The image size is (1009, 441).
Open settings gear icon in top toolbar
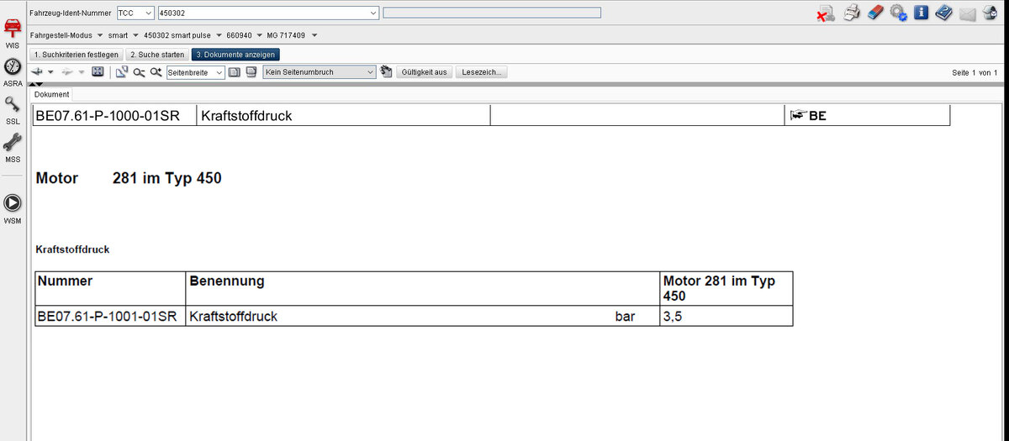[898, 13]
